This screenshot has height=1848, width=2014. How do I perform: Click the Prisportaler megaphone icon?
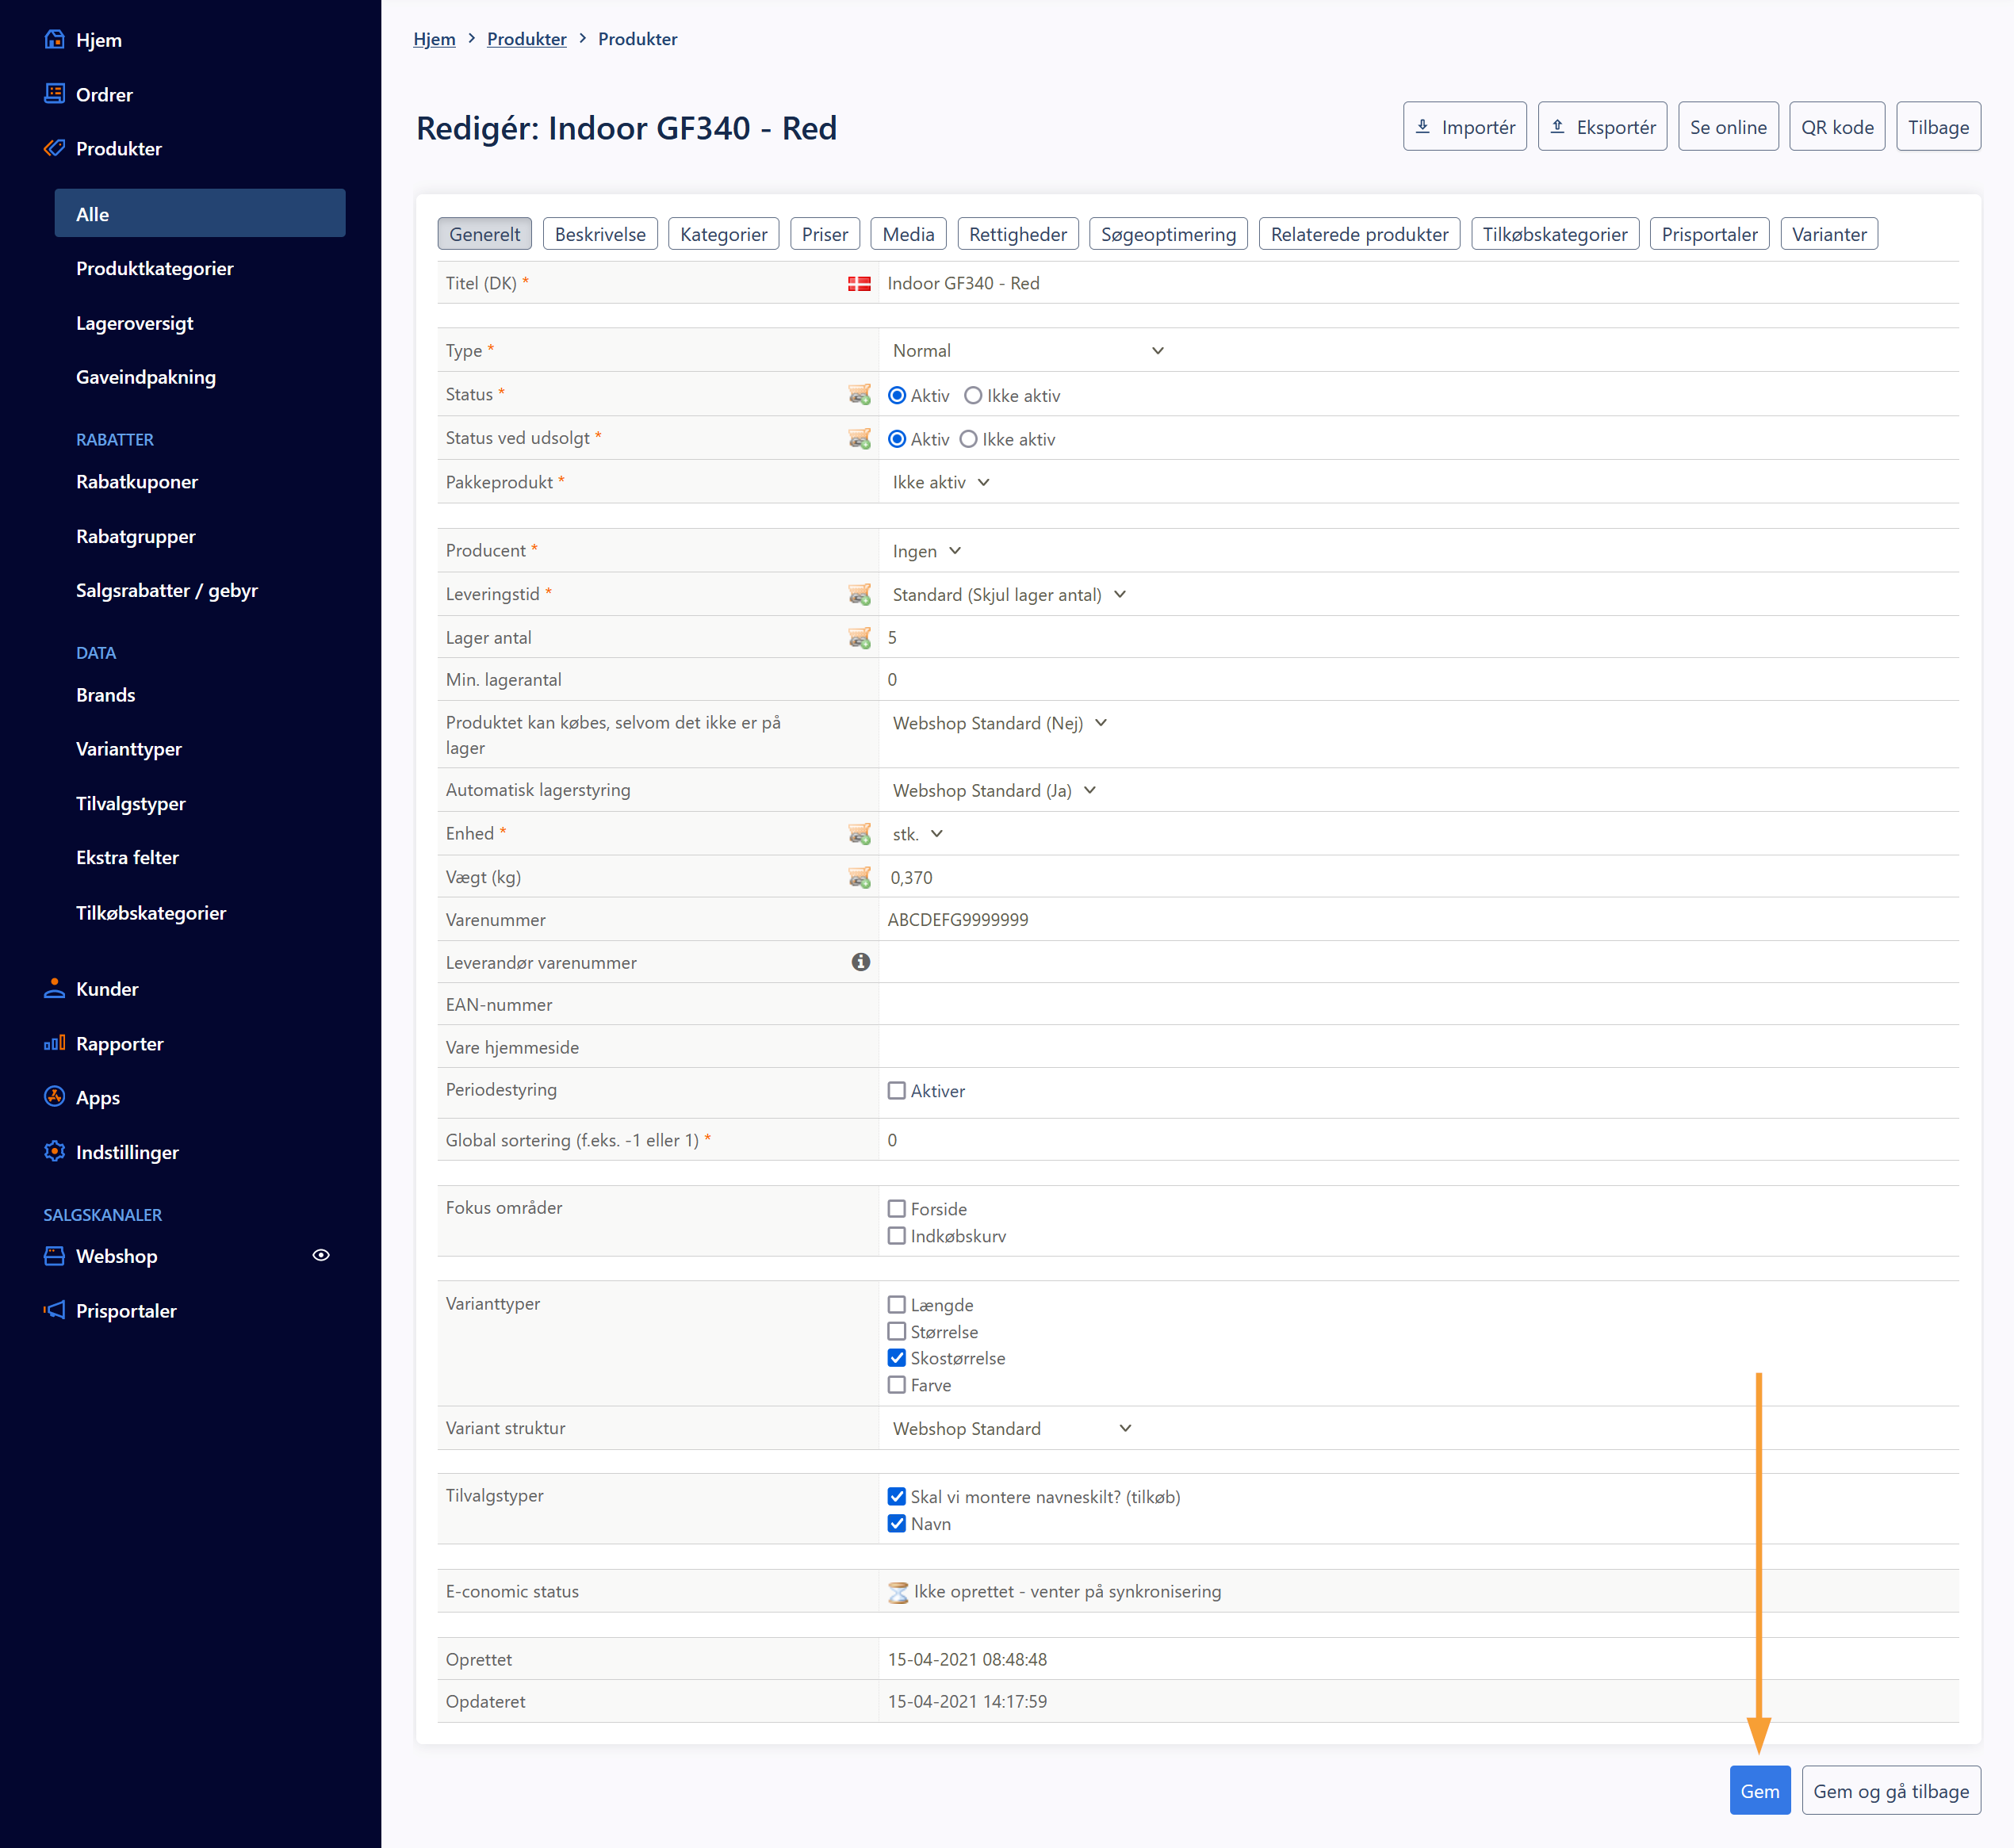(55, 1310)
